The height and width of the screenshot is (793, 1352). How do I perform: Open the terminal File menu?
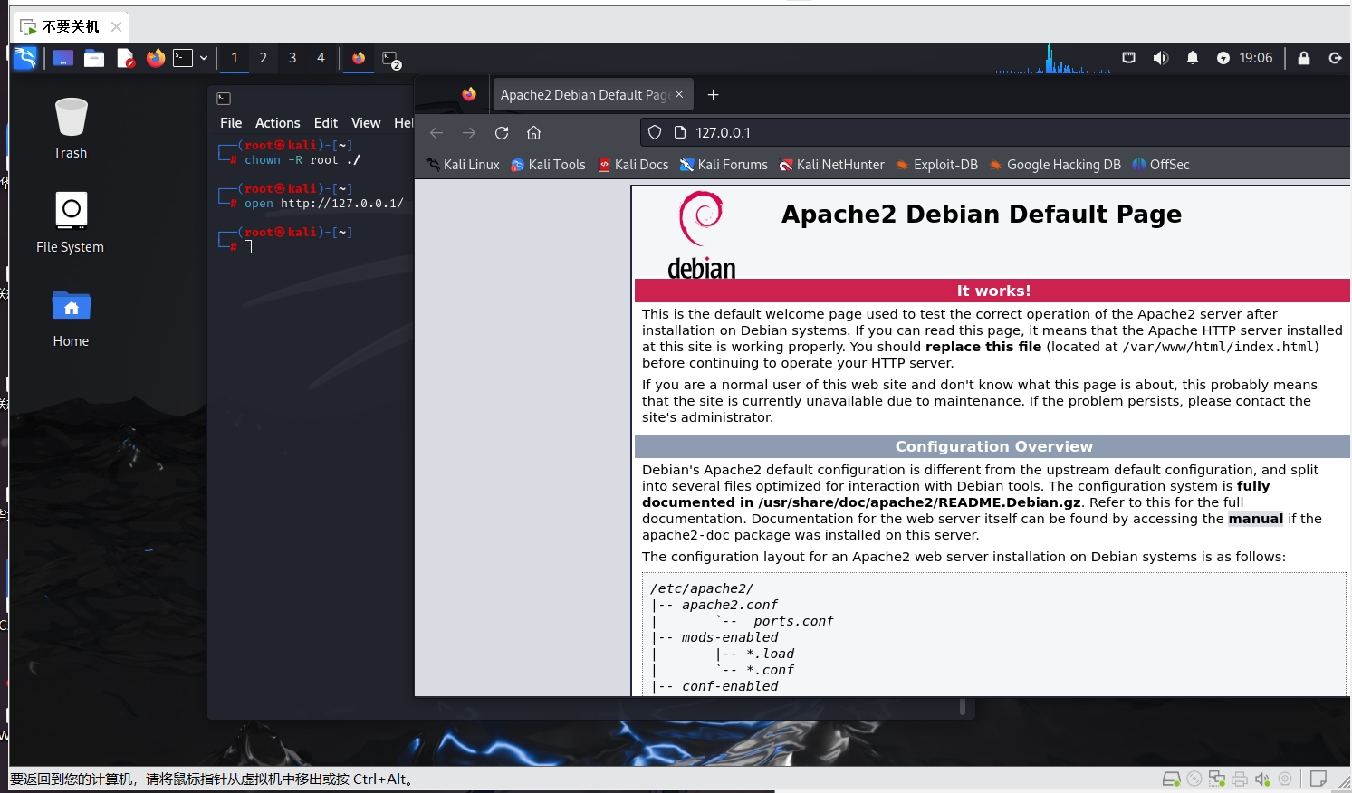(231, 123)
